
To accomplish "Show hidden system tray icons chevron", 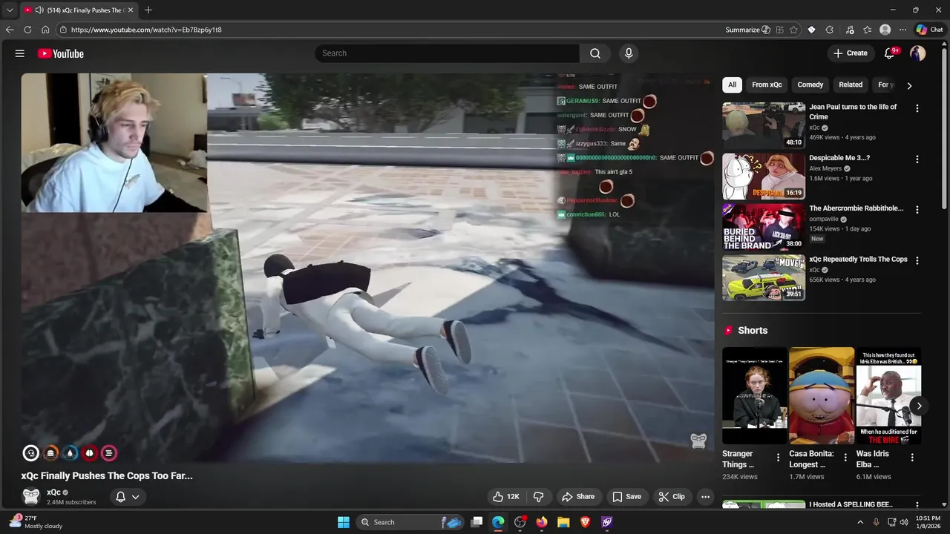I will 860,522.
